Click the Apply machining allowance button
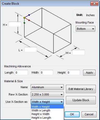 click(89, 73)
